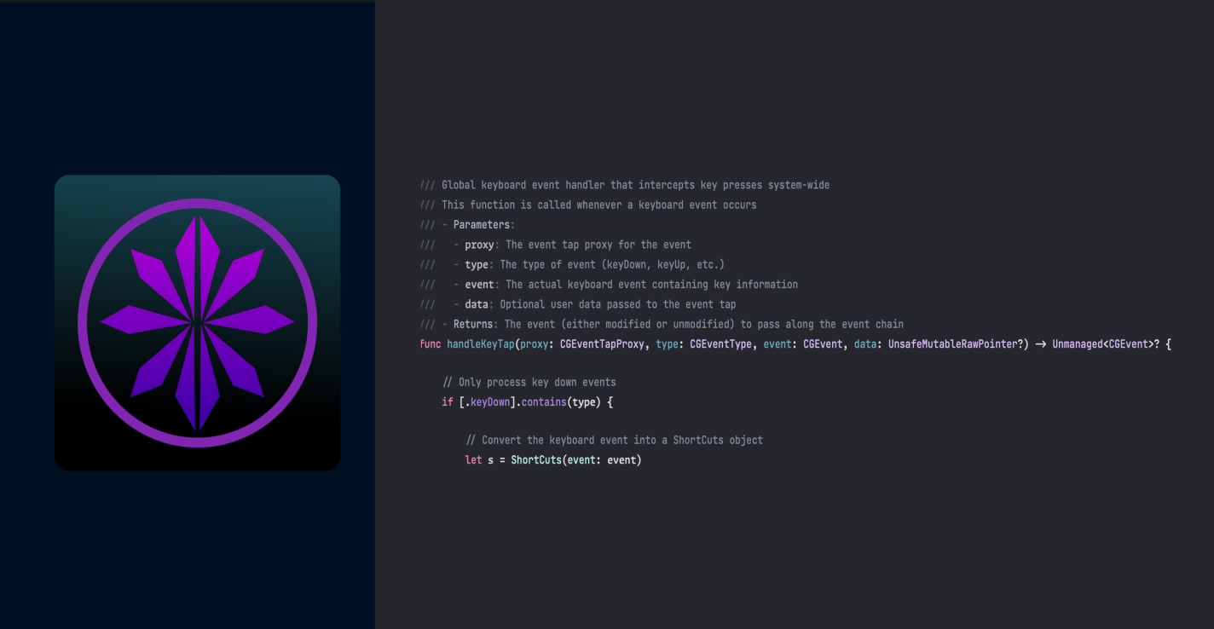This screenshot has width=1214, height=629.
Task: Click the Parameters doc comment label
Action: point(482,225)
